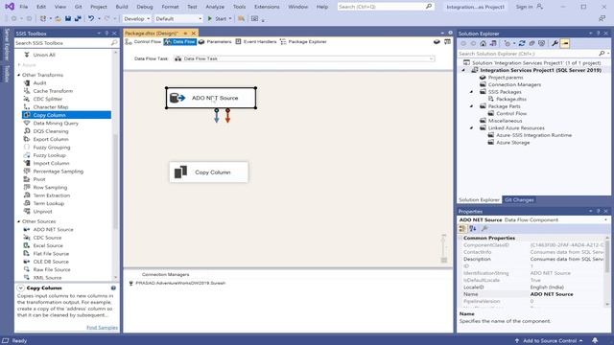Click Alphabetical sort icon in Properties
This screenshot has width=614, height=345.
pyautogui.click(x=473, y=229)
